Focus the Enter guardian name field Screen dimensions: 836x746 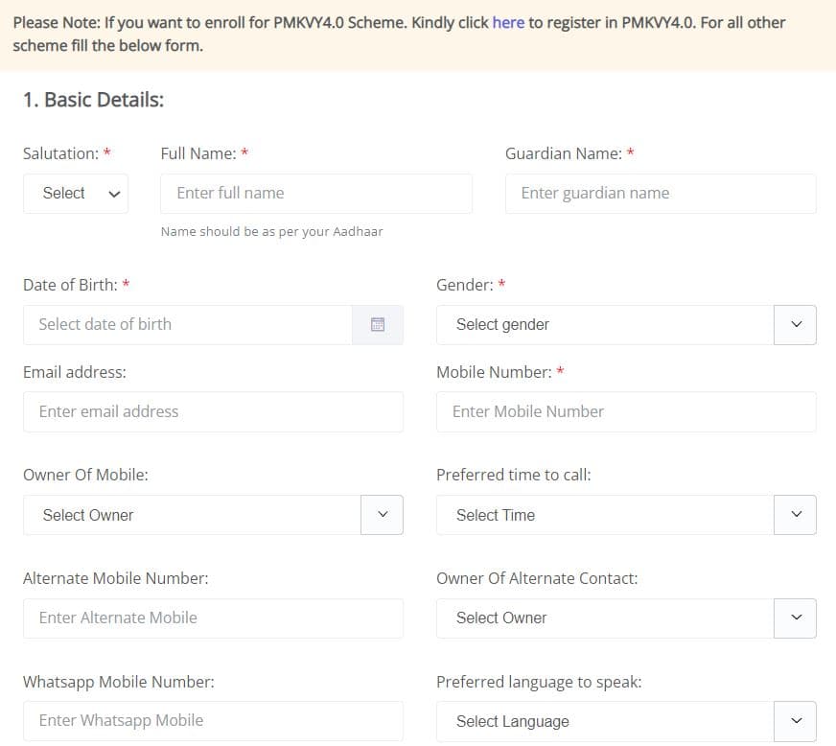pyautogui.click(x=661, y=194)
